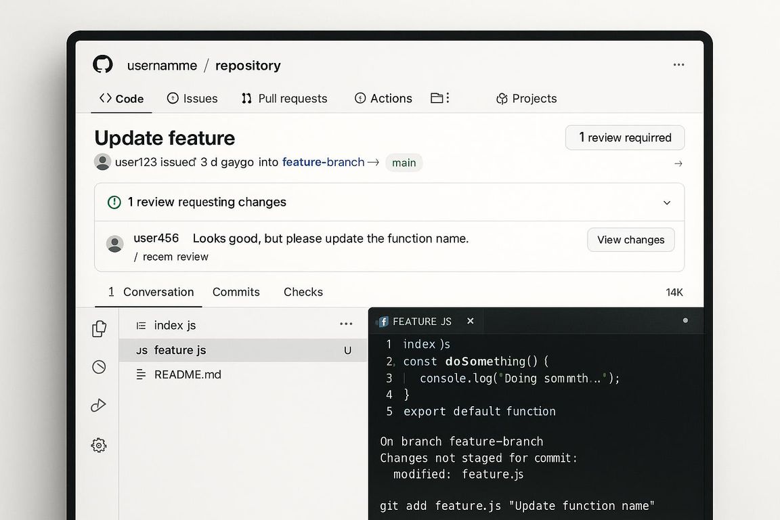Open the feature-branch link

coord(323,162)
